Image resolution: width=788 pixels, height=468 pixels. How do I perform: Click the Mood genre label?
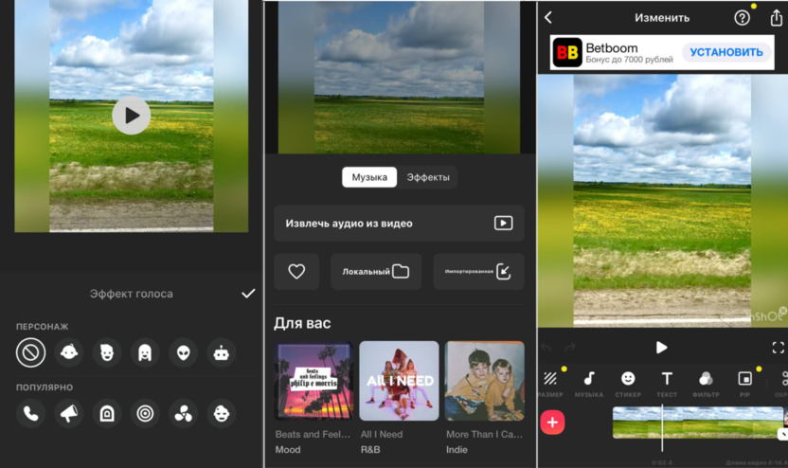[x=288, y=450]
